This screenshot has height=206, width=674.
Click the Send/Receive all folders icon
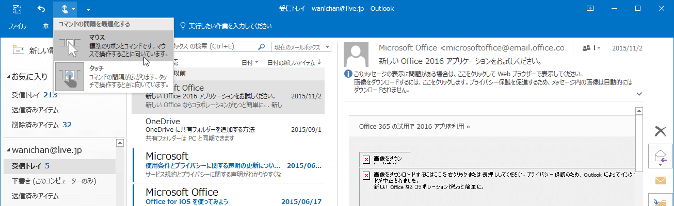17,9
